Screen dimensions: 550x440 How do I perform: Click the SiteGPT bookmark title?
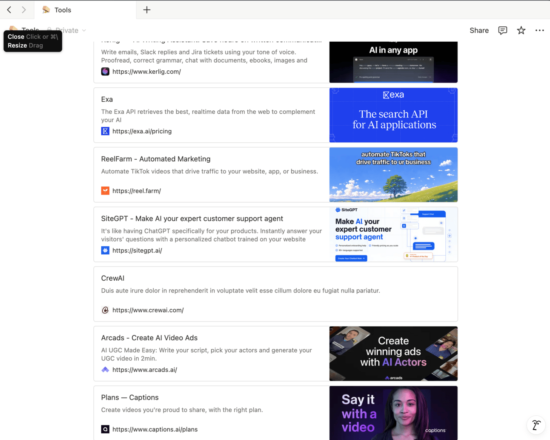tap(192, 219)
